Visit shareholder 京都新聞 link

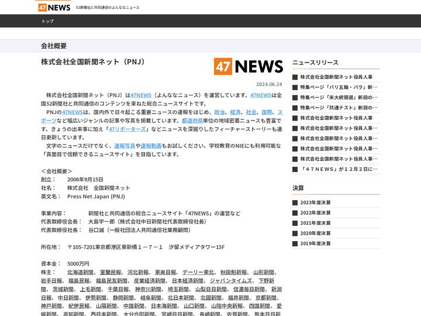[x=266, y=298]
